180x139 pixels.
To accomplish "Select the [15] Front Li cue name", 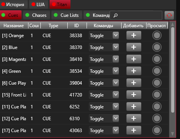I will click(14, 95).
